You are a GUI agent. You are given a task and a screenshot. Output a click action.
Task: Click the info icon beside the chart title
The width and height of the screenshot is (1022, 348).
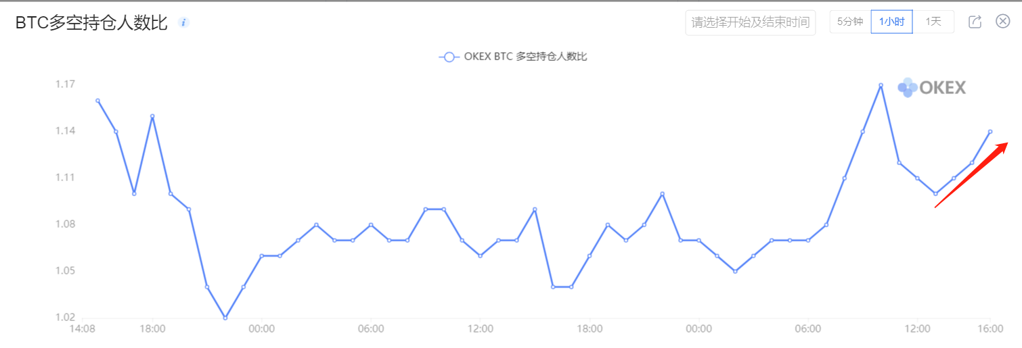pos(183,22)
